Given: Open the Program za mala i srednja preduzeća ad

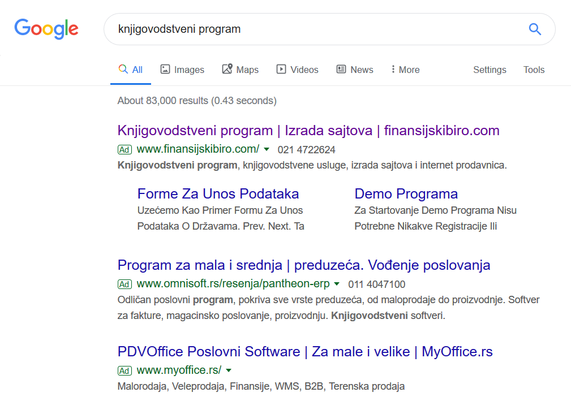Looking at the screenshot, I should 304,265.
